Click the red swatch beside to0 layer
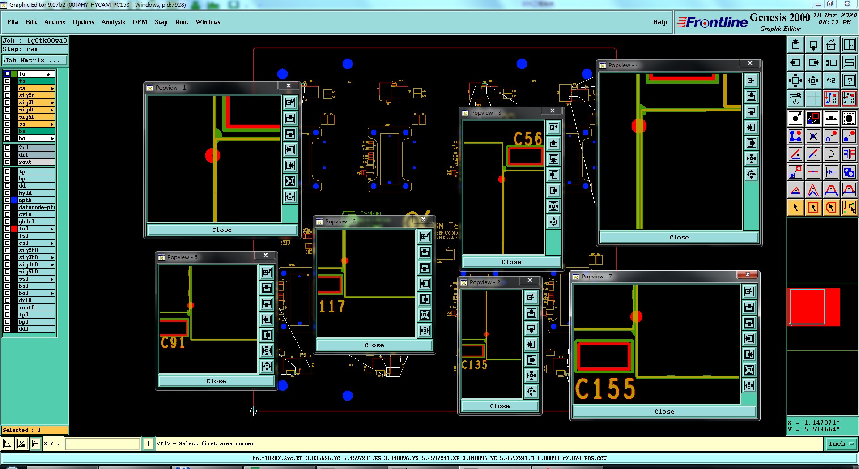The width and height of the screenshot is (859, 469). tap(14, 229)
